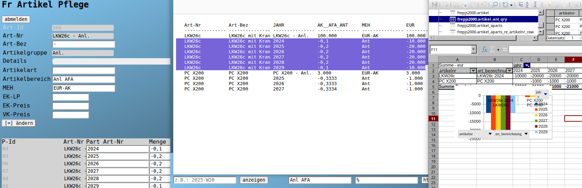Click the MEH field containing EUR-AK

pyautogui.click(x=84, y=88)
